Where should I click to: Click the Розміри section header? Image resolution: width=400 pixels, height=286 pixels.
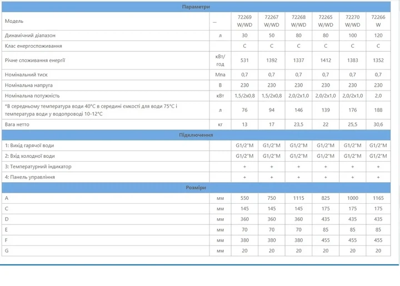(x=196, y=188)
